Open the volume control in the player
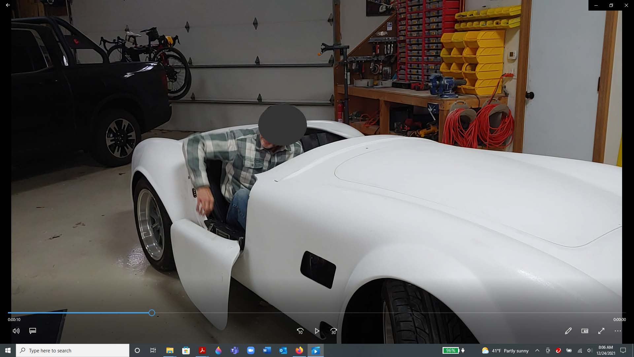The height and width of the screenshot is (357, 634). click(x=16, y=331)
